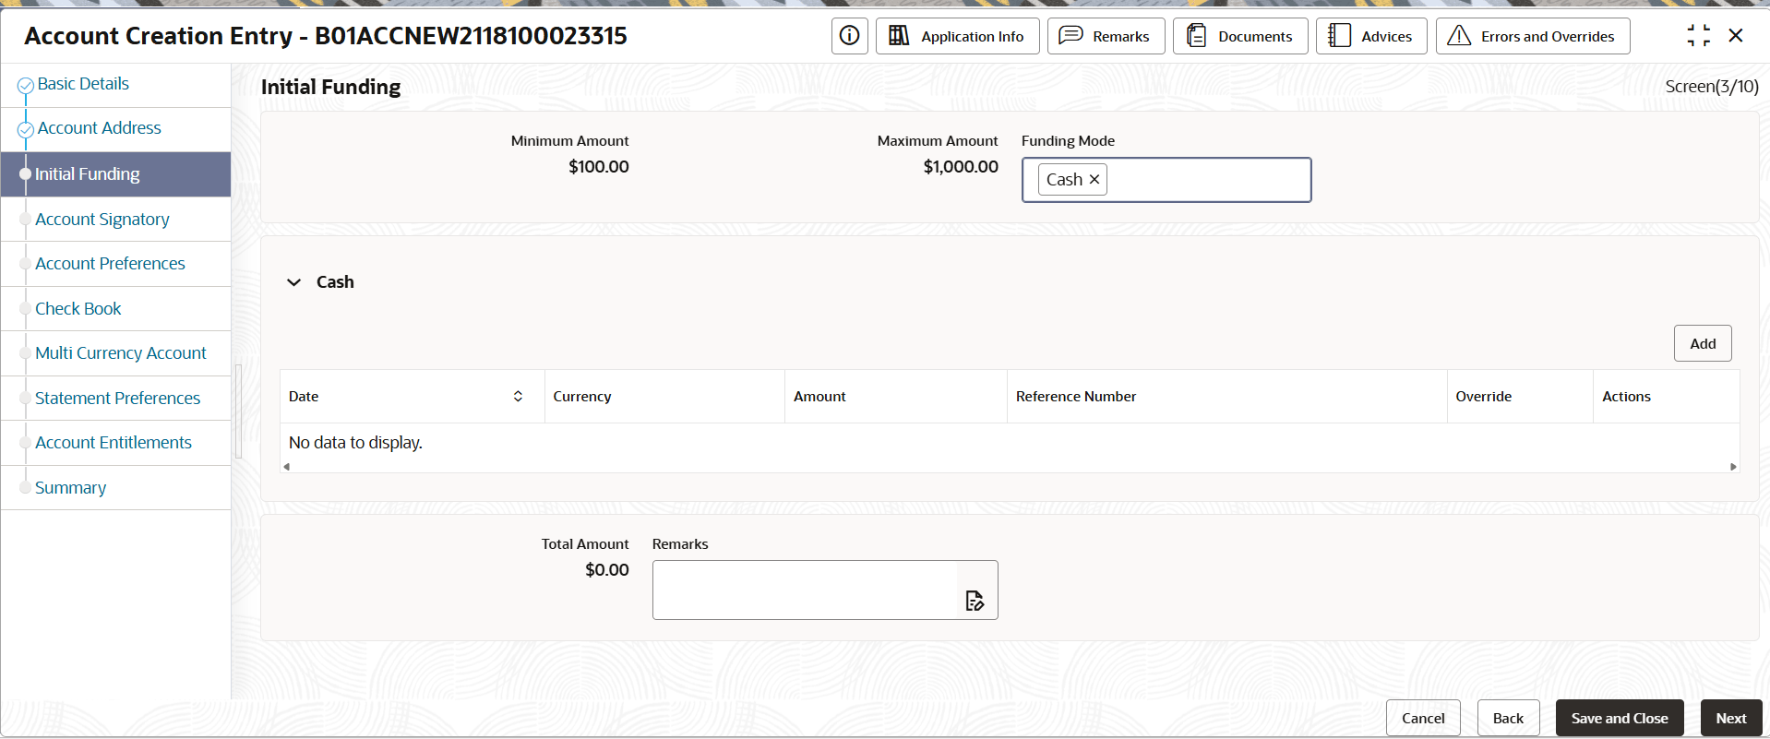Click the Total Amount value $0.00
This screenshot has height=739, width=1770.
tap(607, 570)
